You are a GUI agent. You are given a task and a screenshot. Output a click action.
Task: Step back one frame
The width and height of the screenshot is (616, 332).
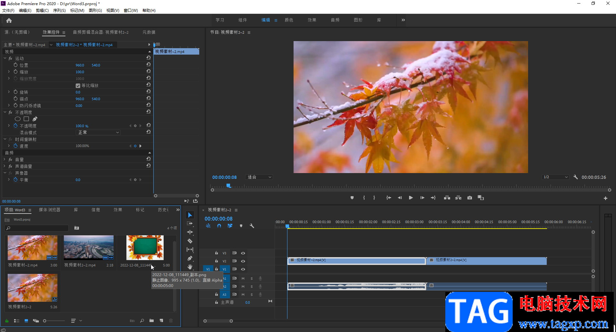pos(400,198)
